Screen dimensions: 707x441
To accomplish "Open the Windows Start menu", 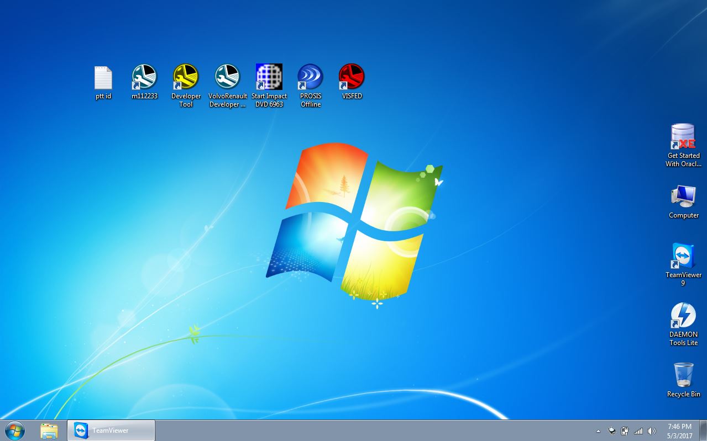I will click(14, 431).
